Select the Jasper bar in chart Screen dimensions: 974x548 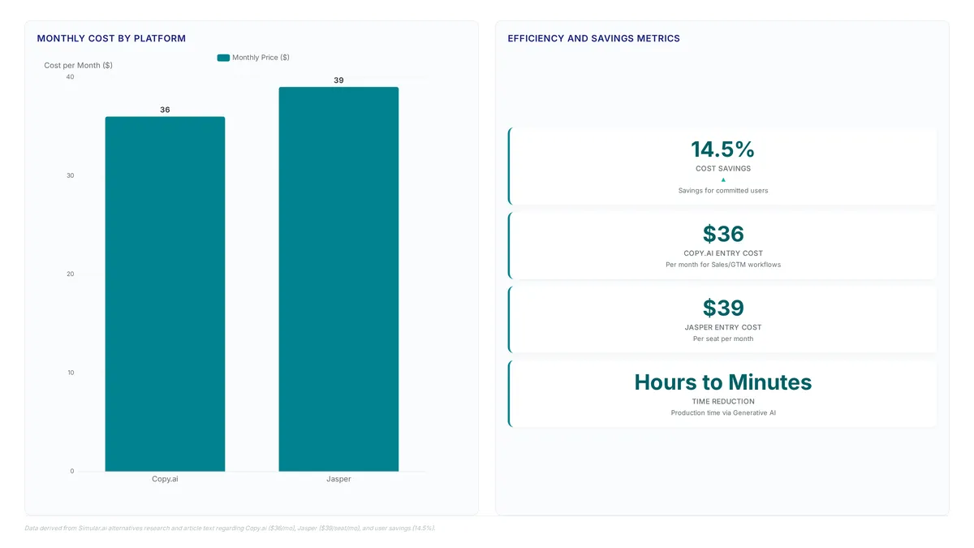click(338, 279)
